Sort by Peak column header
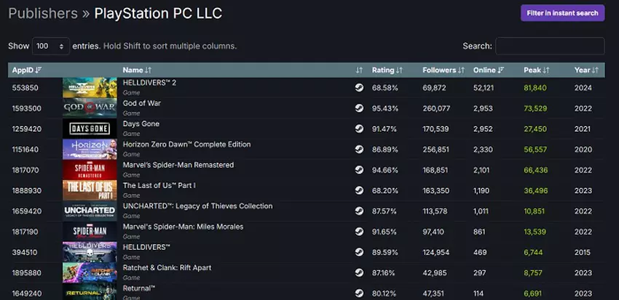Screen dimensions: 619x300 536,70
